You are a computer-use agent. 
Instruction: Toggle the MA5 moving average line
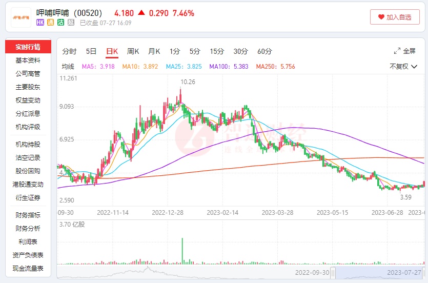point(98,66)
